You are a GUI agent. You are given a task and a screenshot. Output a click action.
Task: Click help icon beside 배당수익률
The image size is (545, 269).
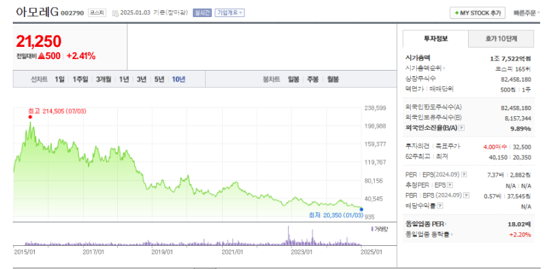[x=439, y=206]
